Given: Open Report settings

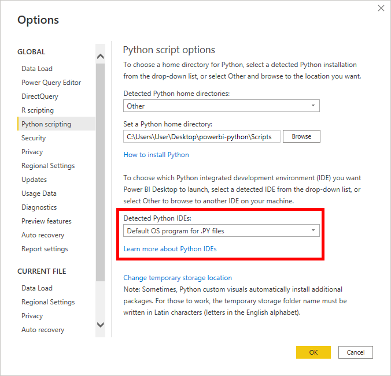Looking at the screenshot, I should 45,249.
